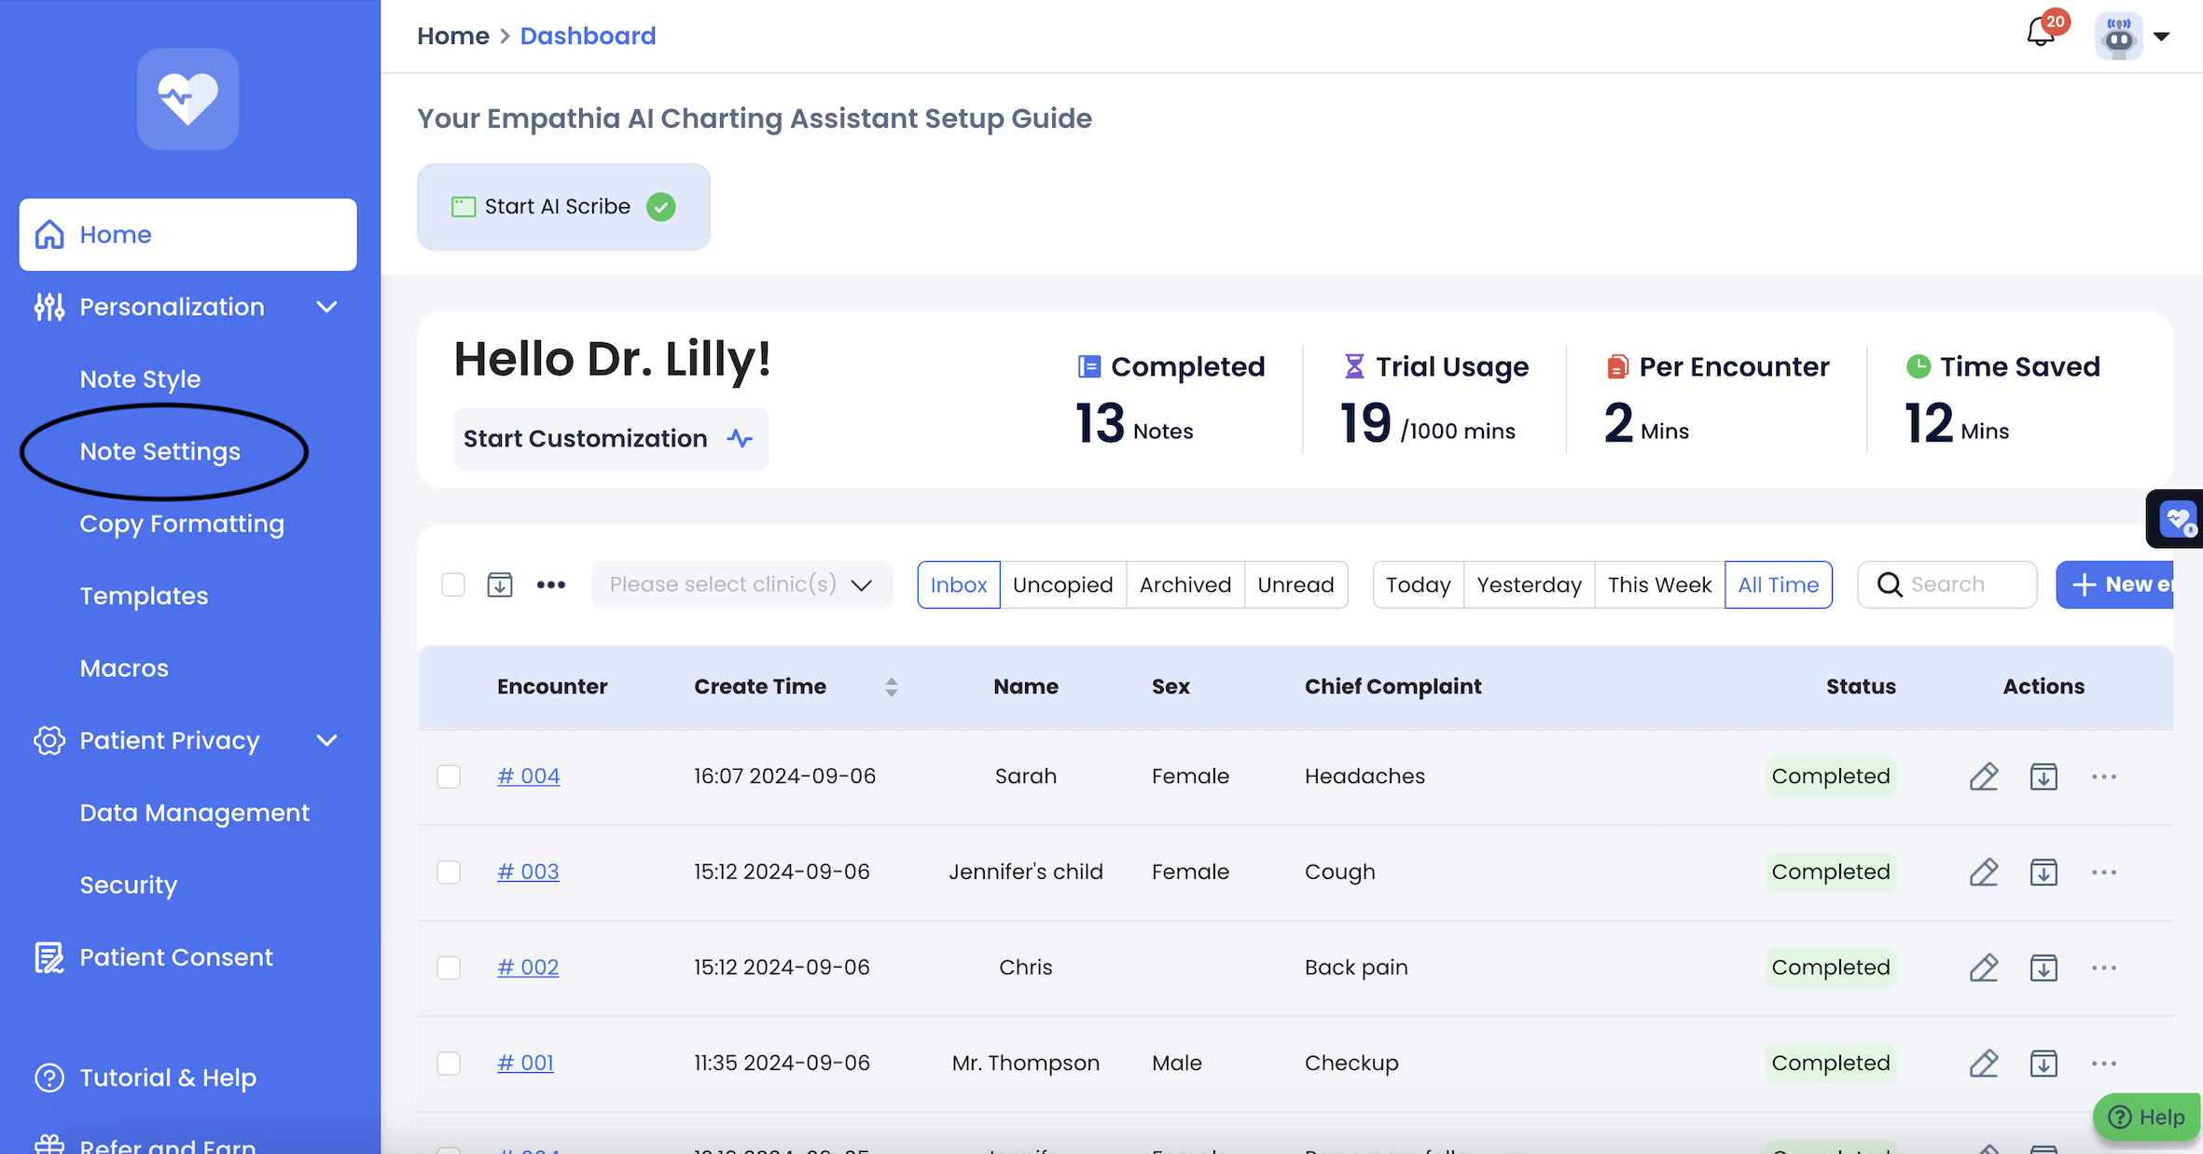Archive encounter #003 using its archive icon
The height and width of the screenshot is (1154, 2203).
(2044, 872)
